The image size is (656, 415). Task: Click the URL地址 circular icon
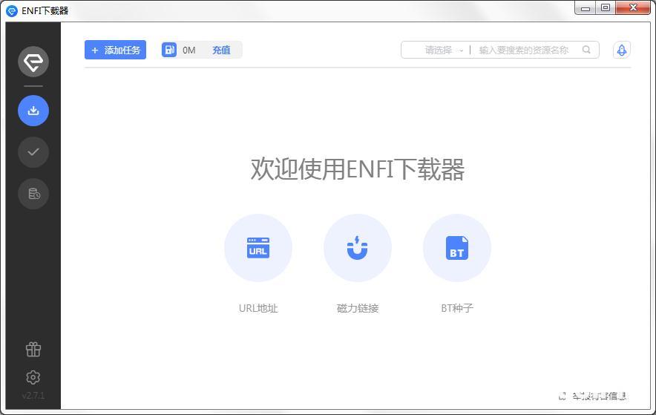(x=258, y=248)
